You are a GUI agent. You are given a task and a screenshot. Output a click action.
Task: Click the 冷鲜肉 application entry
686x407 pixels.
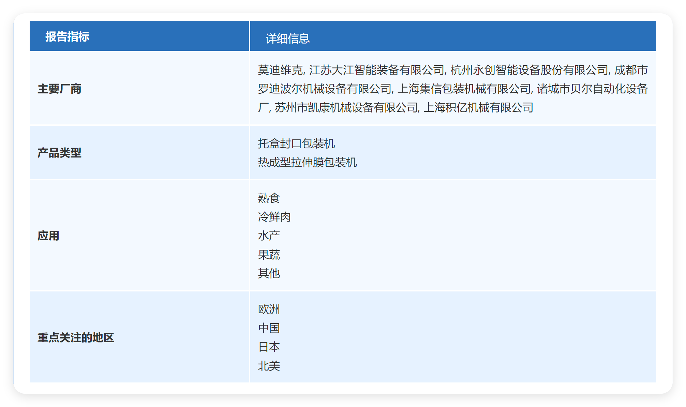click(274, 217)
